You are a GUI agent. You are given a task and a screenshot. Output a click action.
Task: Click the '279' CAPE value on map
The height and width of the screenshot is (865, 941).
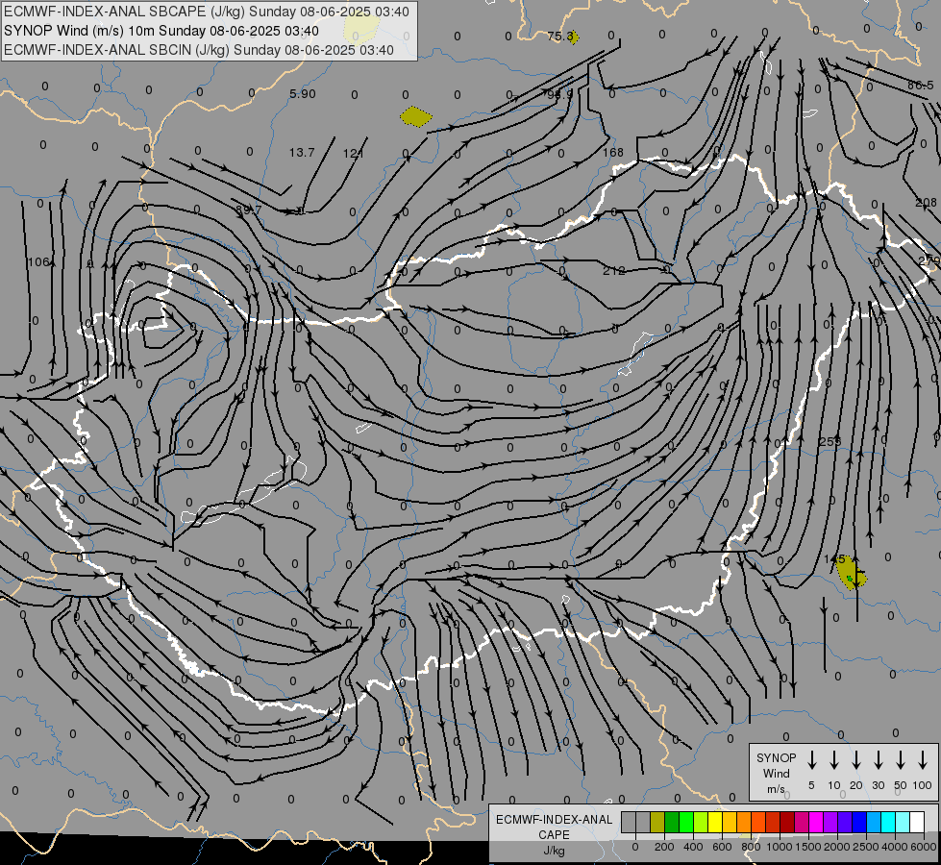(x=929, y=261)
